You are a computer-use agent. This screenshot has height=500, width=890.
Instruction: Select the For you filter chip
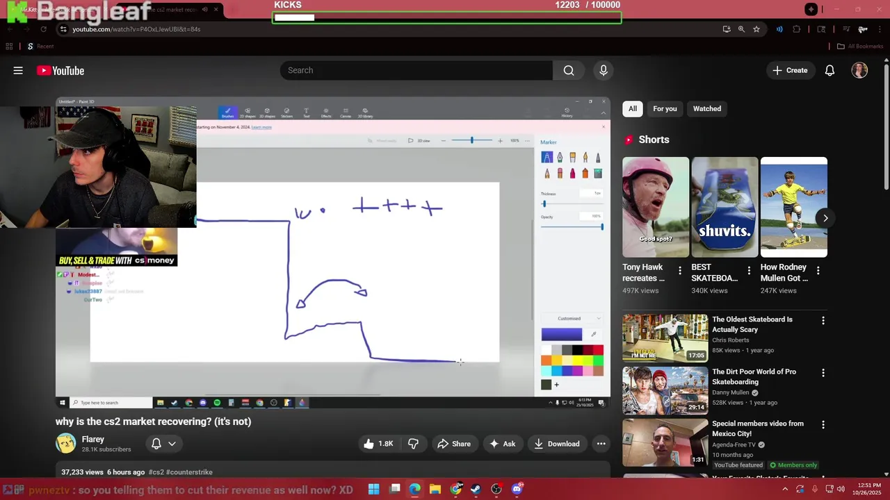tap(665, 108)
